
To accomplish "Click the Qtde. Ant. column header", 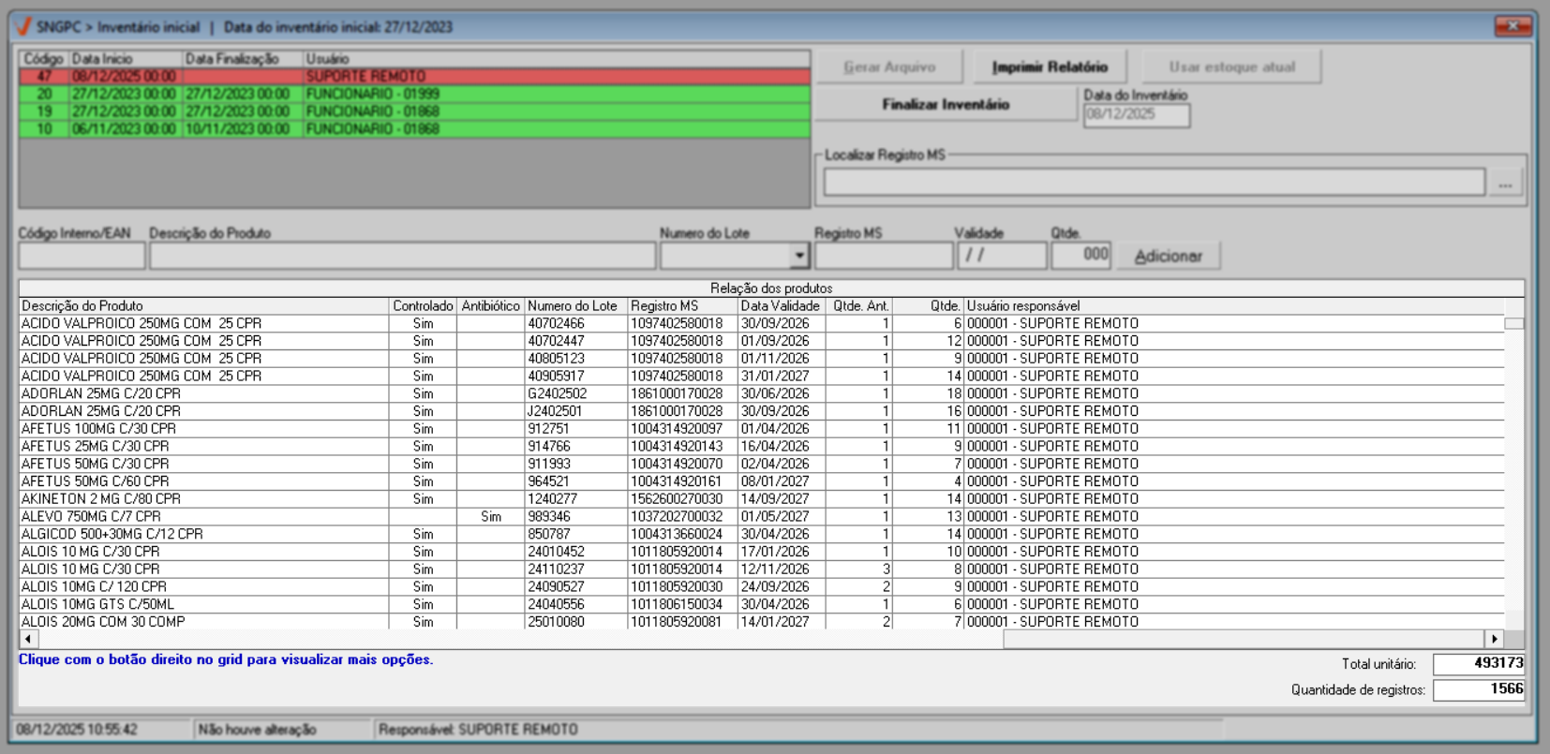I will [861, 306].
